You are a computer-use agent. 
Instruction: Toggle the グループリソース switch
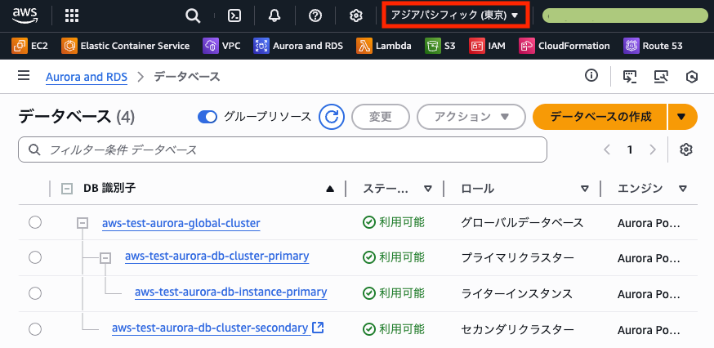pos(208,118)
